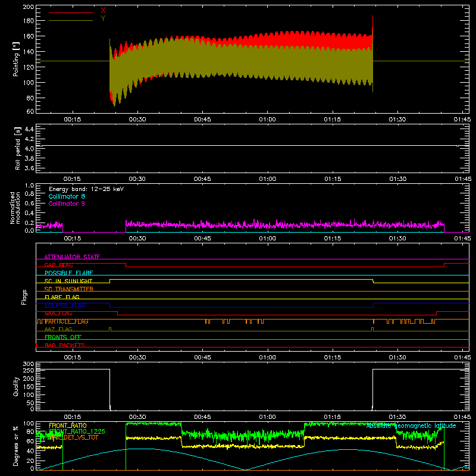
Task: Select the SC_IN_SUNLIGHT flag label
Action: 68,281
